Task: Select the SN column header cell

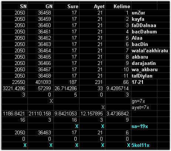Action: [x=14, y=6]
